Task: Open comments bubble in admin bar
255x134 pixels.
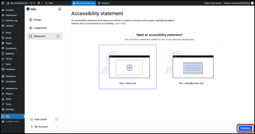Action: pos(40,3)
